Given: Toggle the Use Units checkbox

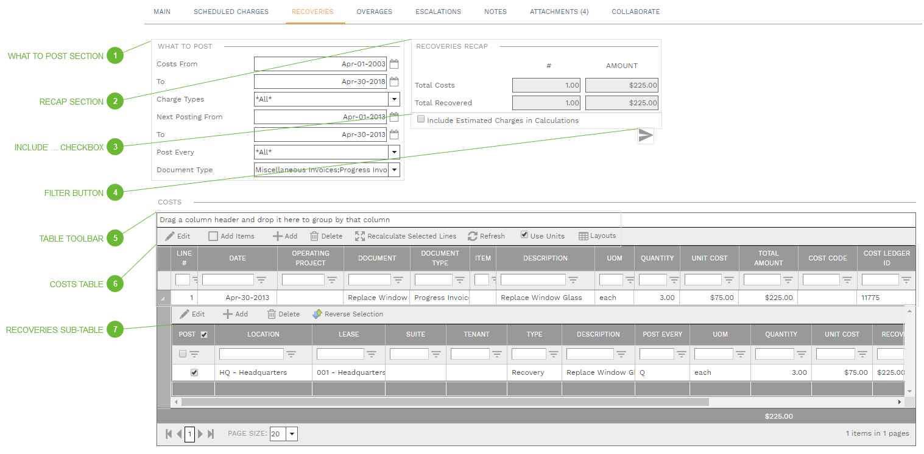Looking at the screenshot, I should (524, 236).
